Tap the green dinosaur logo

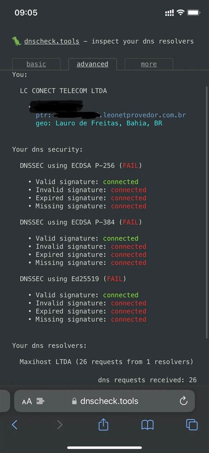[x=16, y=41]
